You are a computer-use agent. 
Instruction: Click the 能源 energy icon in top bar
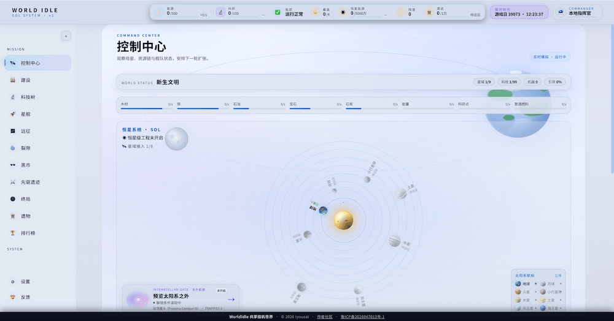(160, 12)
